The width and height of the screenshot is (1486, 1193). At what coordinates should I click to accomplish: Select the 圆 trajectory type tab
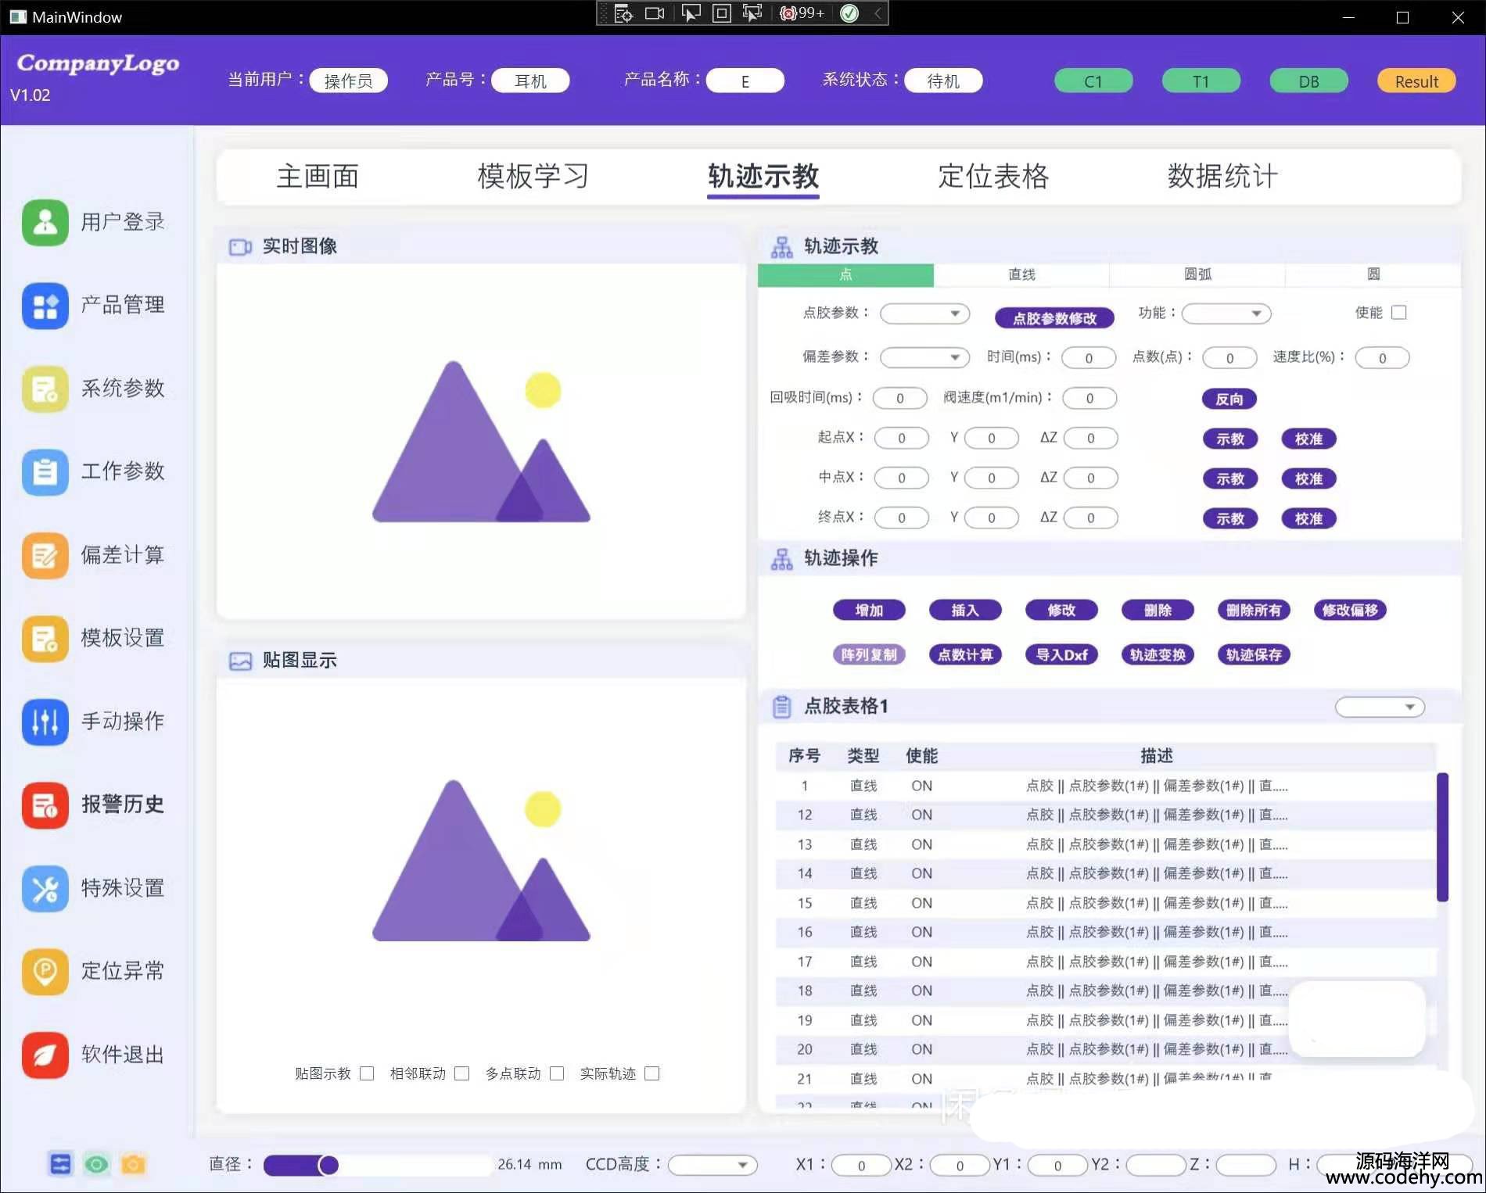1373,274
